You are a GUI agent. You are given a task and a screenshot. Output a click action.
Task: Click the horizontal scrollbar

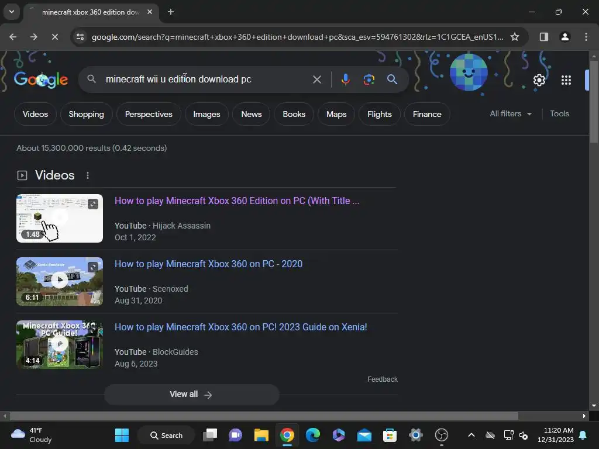[x=264, y=416]
